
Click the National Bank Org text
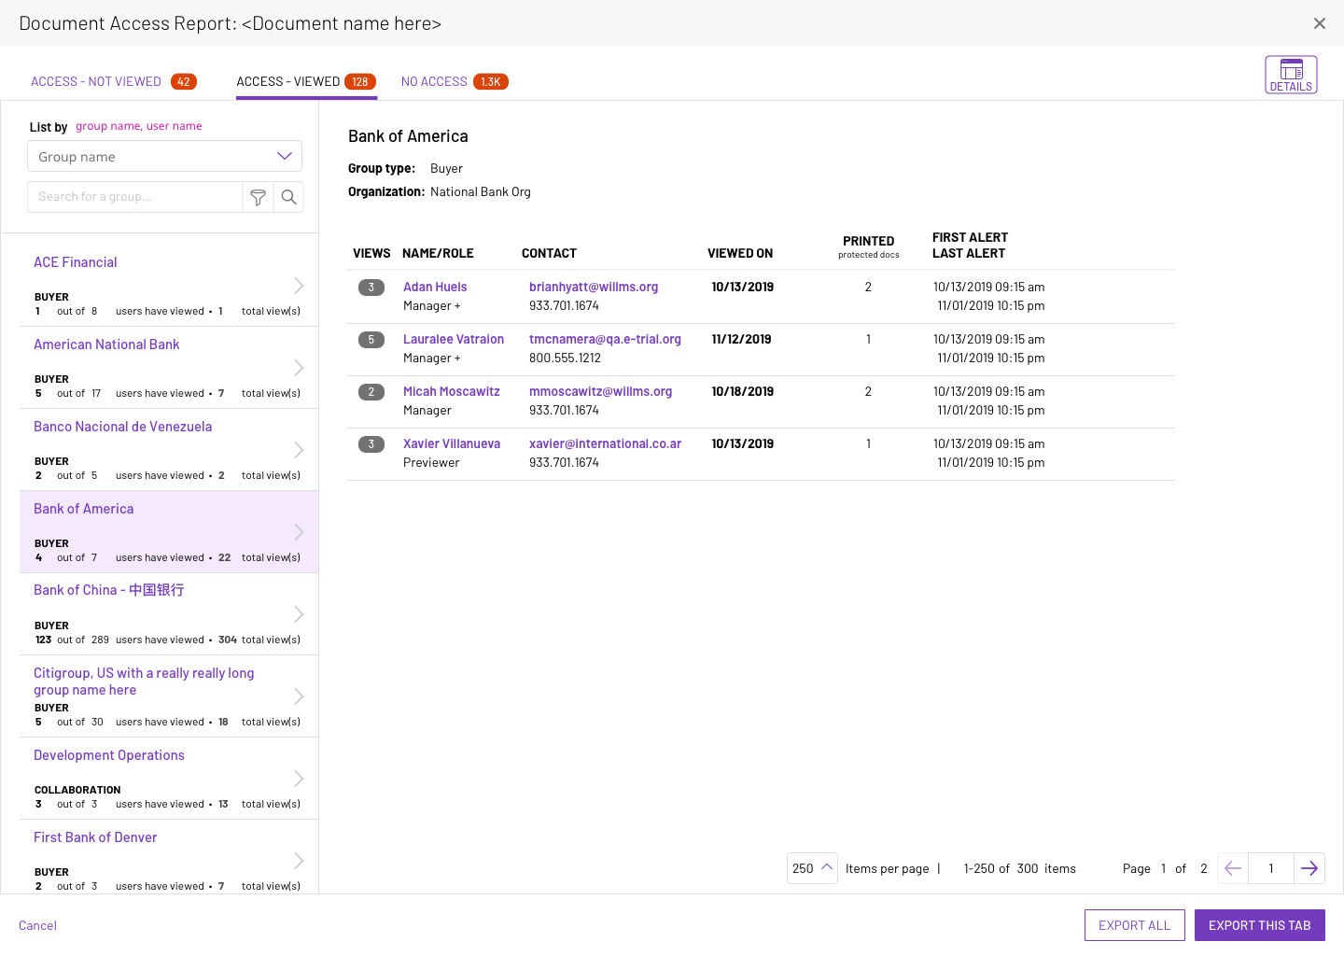(x=481, y=191)
